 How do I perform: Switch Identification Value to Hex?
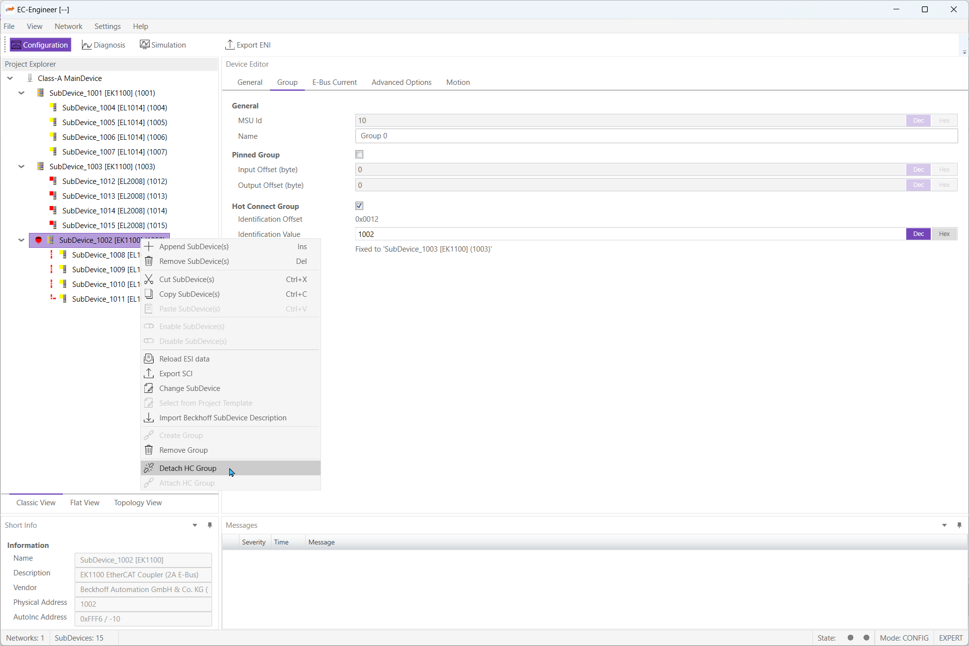click(x=944, y=234)
